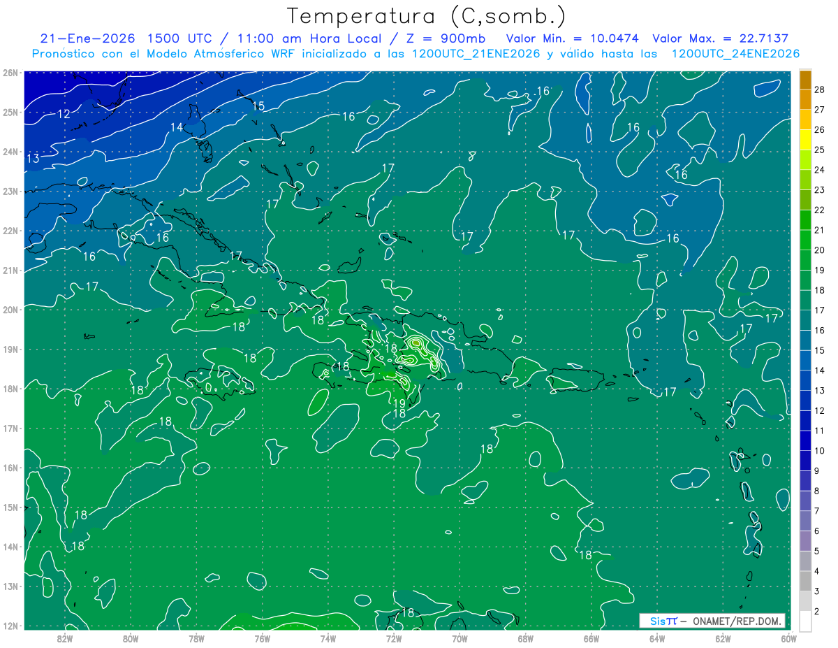The image size is (838, 648).
Task: Click the white swatch below scale value 2
Action: [x=805, y=621]
